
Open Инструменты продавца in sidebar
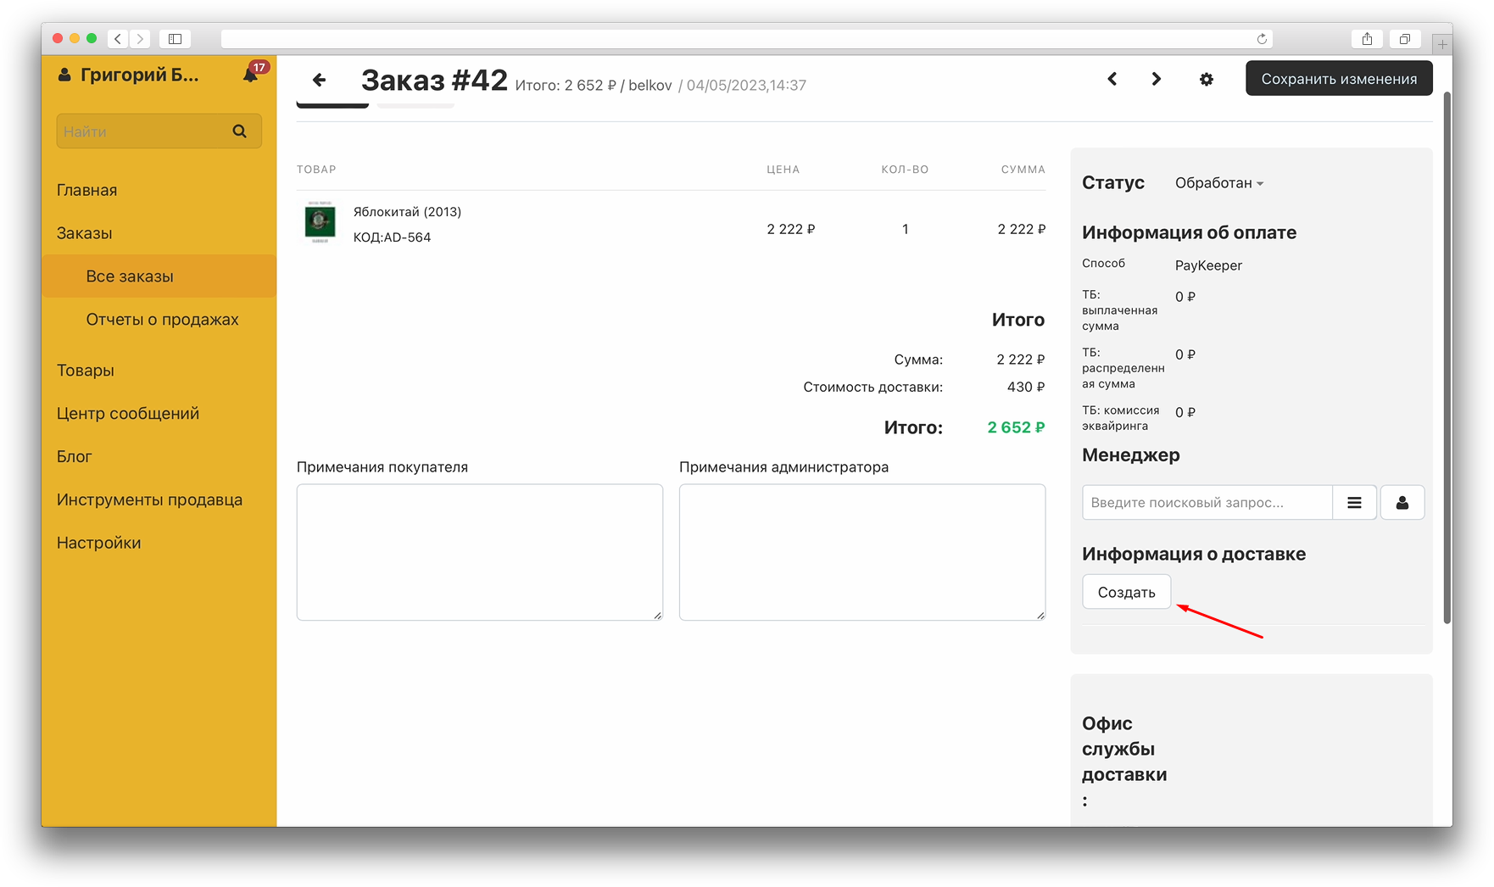tap(149, 499)
